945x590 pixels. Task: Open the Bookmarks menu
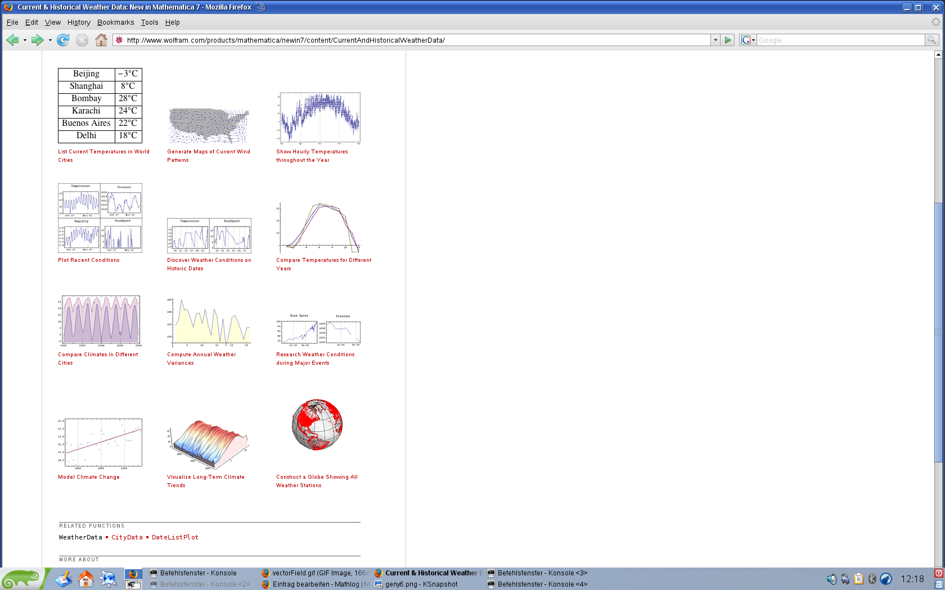click(x=115, y=22)
